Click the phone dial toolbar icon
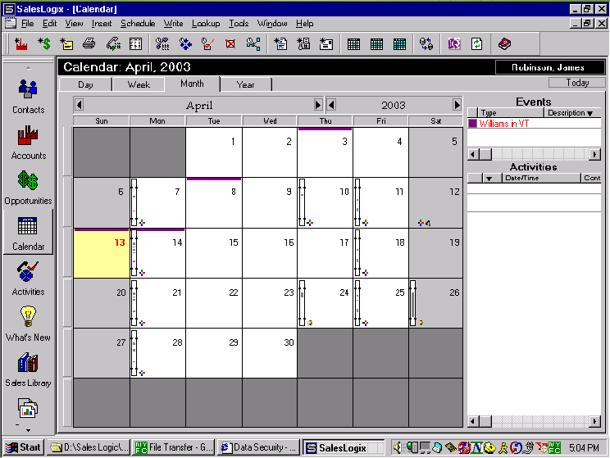The image size is (610, 458). click(113, 44)
